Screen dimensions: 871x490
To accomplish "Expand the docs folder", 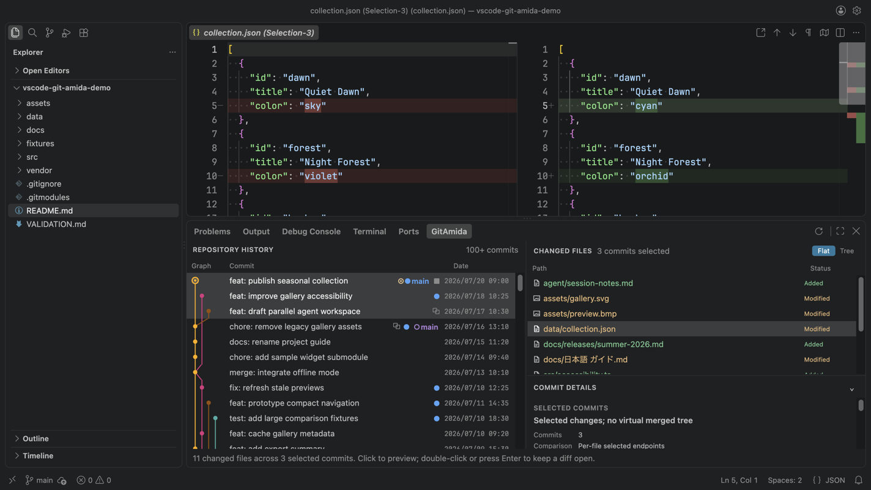I will [93, 130].
